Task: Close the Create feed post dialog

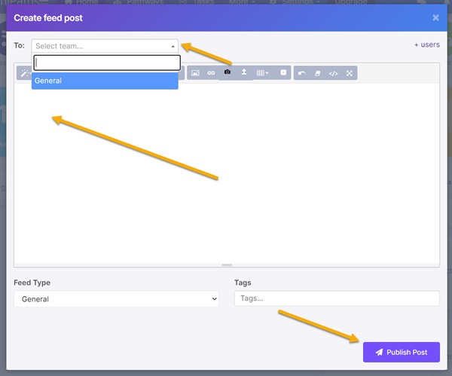Action: tap(435, 17)
